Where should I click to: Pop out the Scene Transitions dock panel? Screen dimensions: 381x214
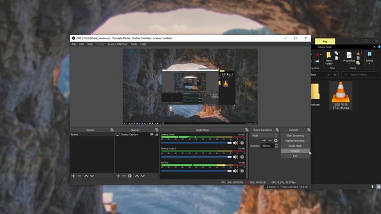(x=277, y=130)
